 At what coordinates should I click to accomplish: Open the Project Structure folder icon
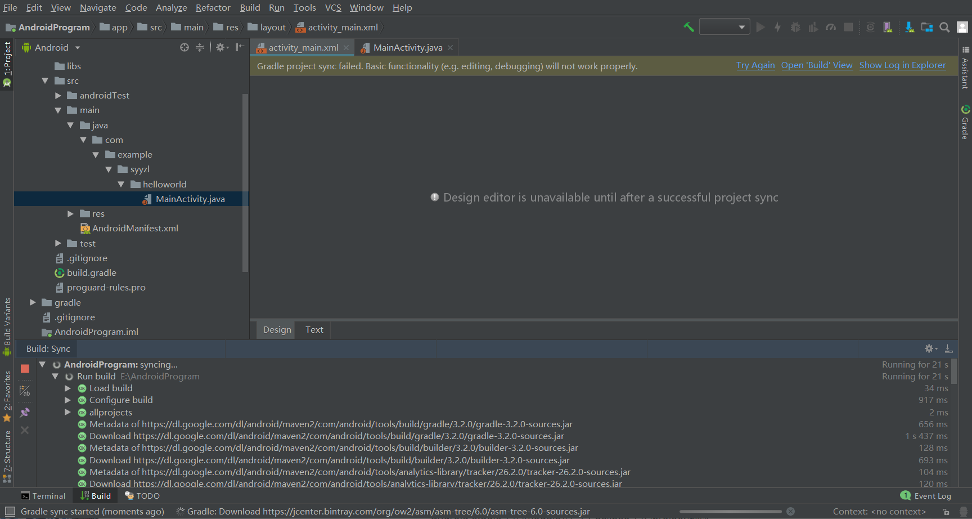pyautogui.click(x=927, y=27)
